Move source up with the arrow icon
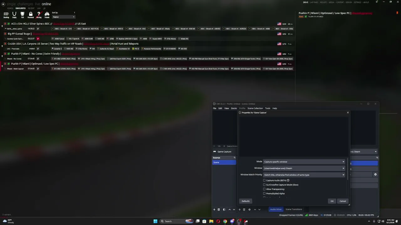 pyautogui.click(x=255, y=209)
